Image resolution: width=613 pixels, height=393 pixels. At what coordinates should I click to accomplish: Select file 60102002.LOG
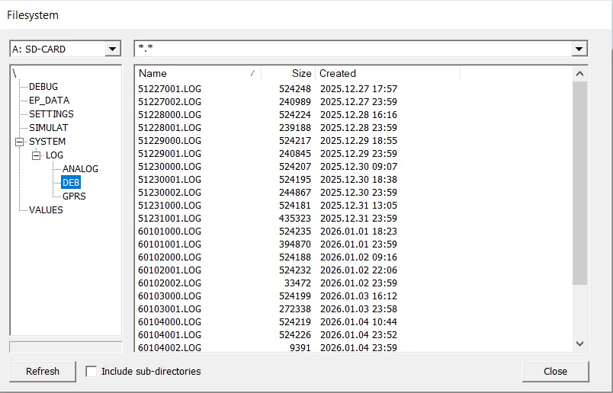(x=170, y=283)
